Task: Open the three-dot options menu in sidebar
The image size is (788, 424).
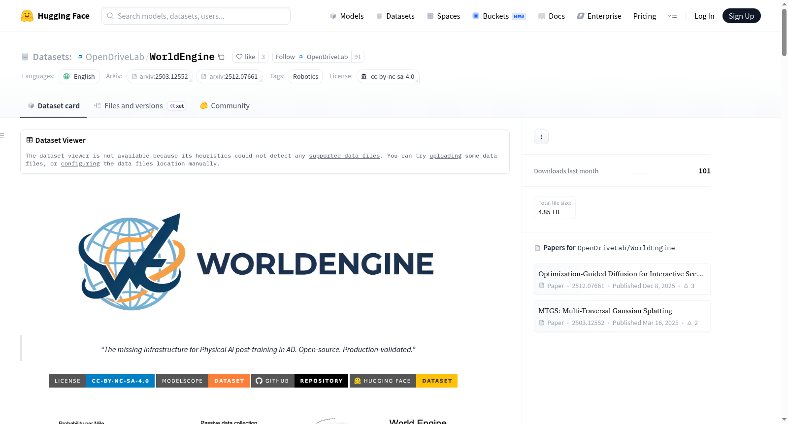Action: 541,137
